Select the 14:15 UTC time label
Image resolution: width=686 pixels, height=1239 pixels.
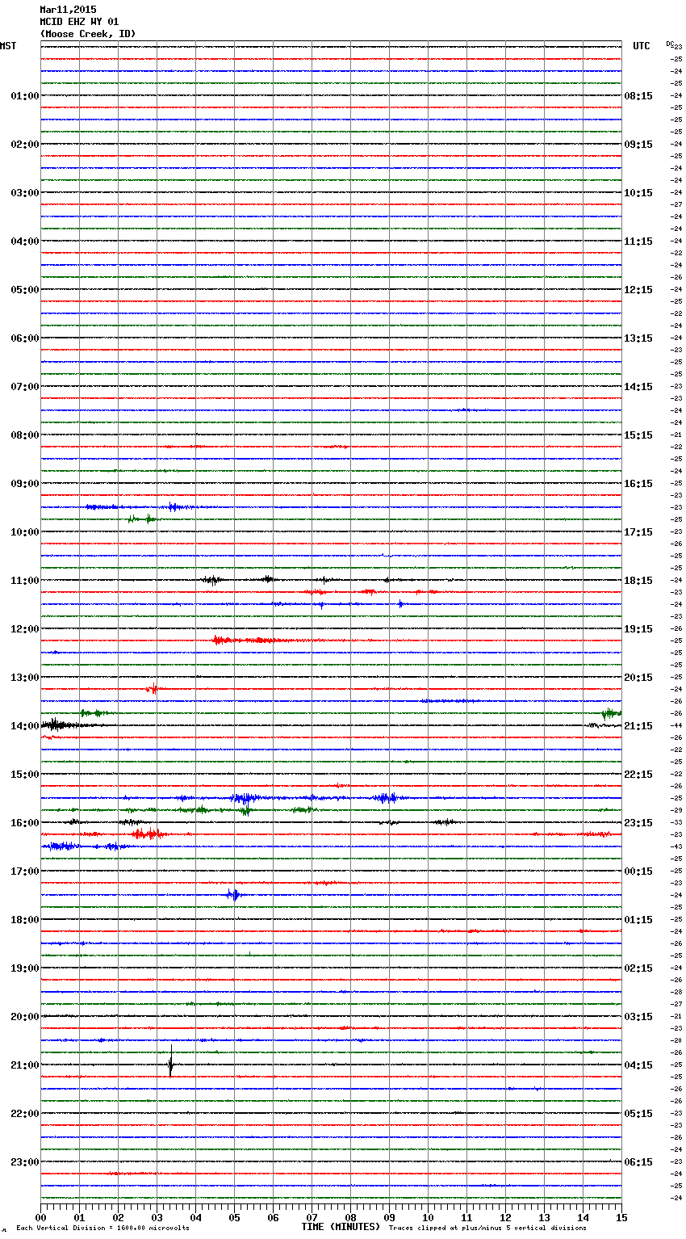click(x=638, y=387)
